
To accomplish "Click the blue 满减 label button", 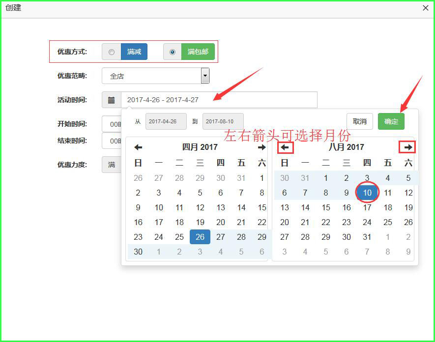I will [x=134, y=52].
